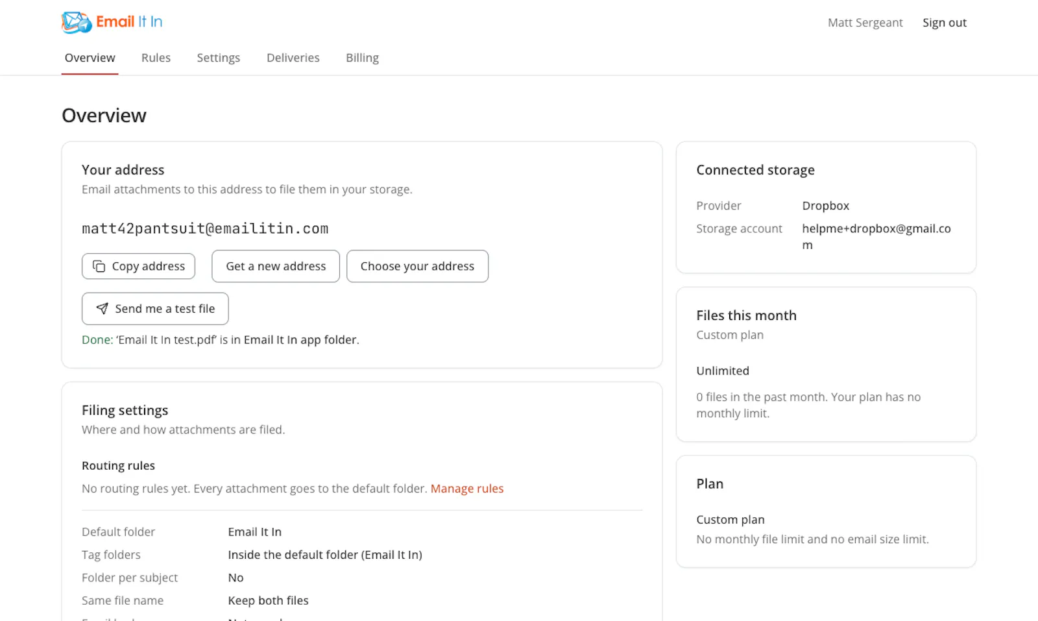Click 'Inside the default folder (Email It In)' value

tap(325, 555)
